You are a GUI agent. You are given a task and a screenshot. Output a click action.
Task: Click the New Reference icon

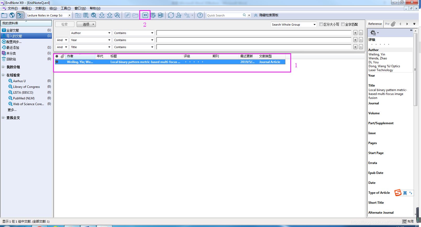pyautogui.click(x=86, y=15)
